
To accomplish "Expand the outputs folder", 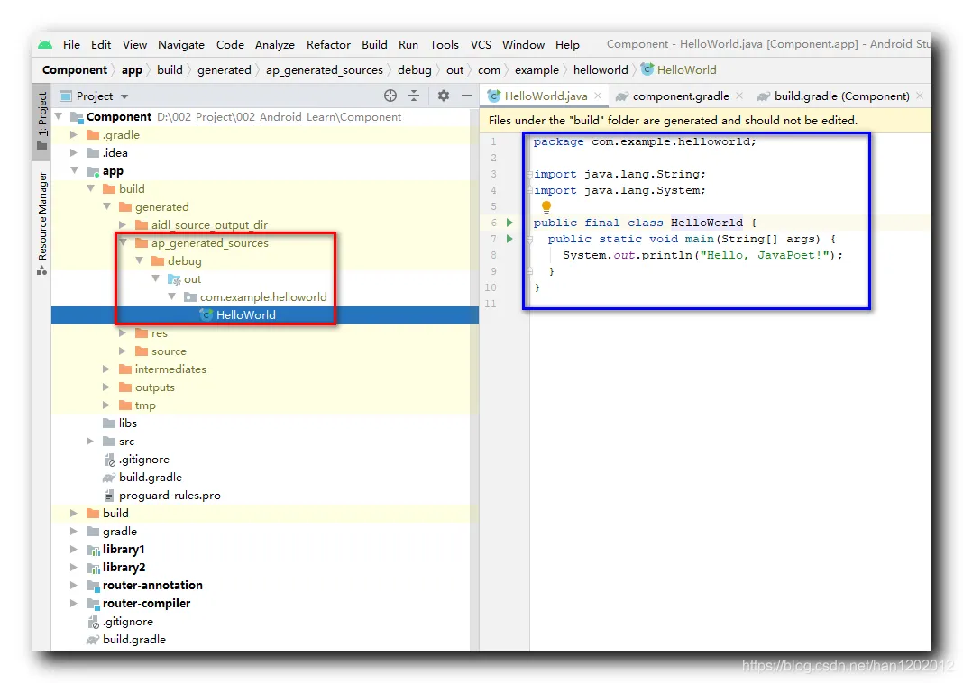I will [x=105, y=387].
